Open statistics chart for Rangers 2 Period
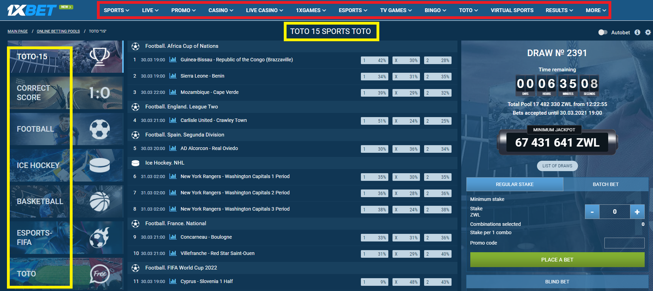This screenshot has width=653, height=291. 173,193
